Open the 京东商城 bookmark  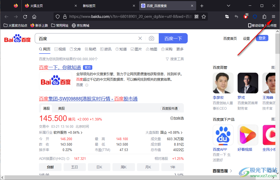pyautogui.click(x=81, y=26)
